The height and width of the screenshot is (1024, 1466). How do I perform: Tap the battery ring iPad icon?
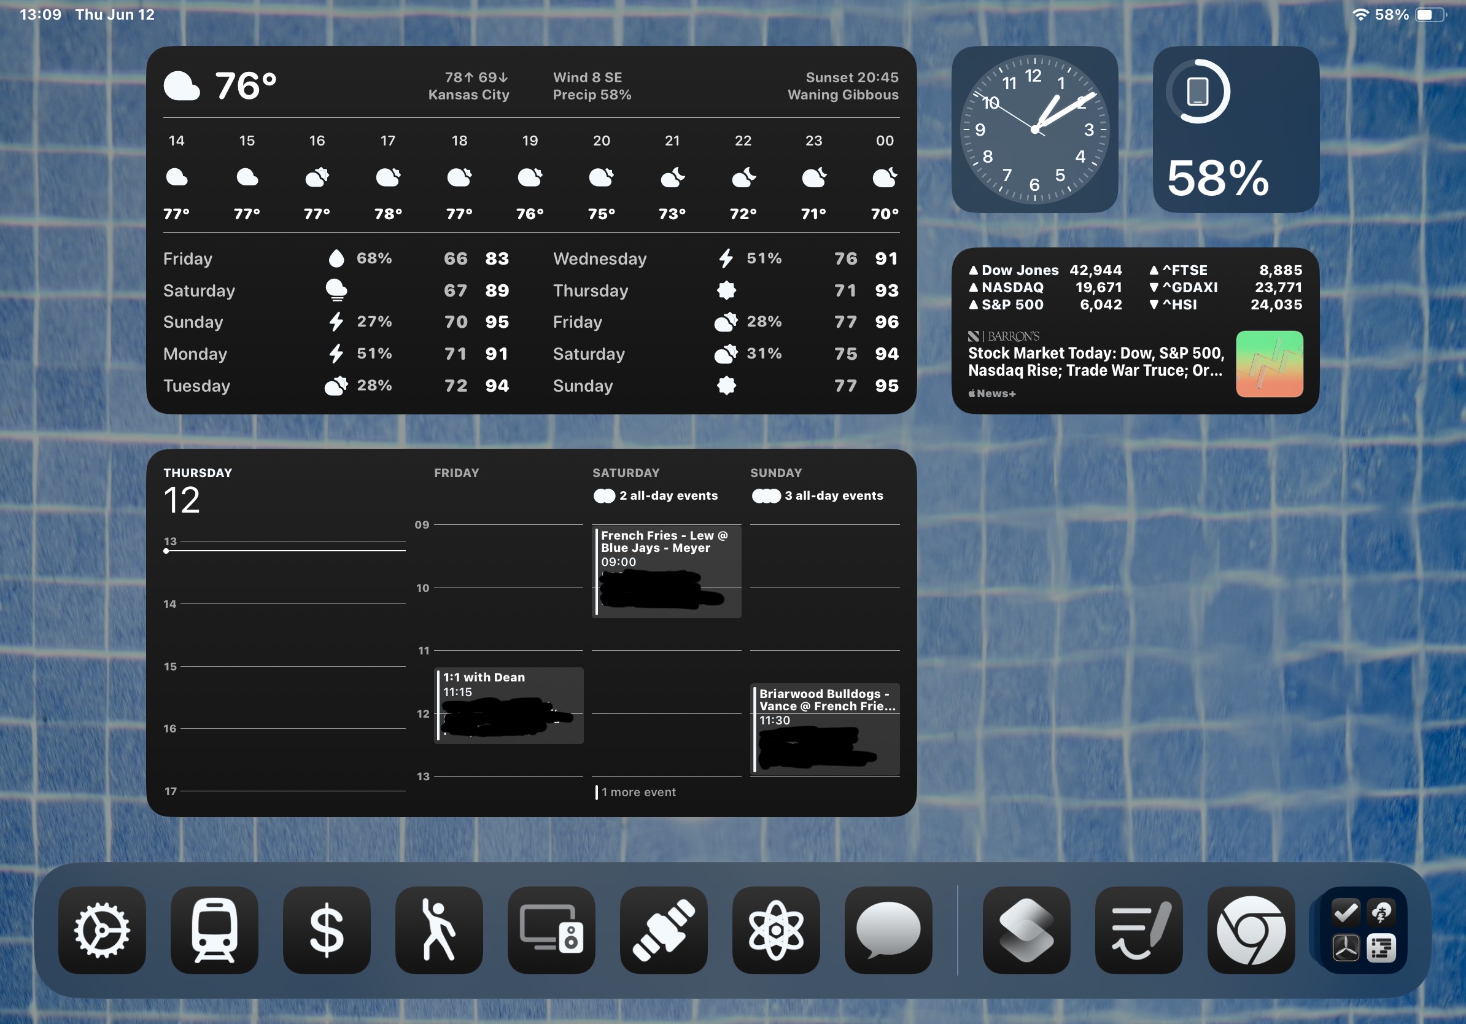pos(1198,91)
